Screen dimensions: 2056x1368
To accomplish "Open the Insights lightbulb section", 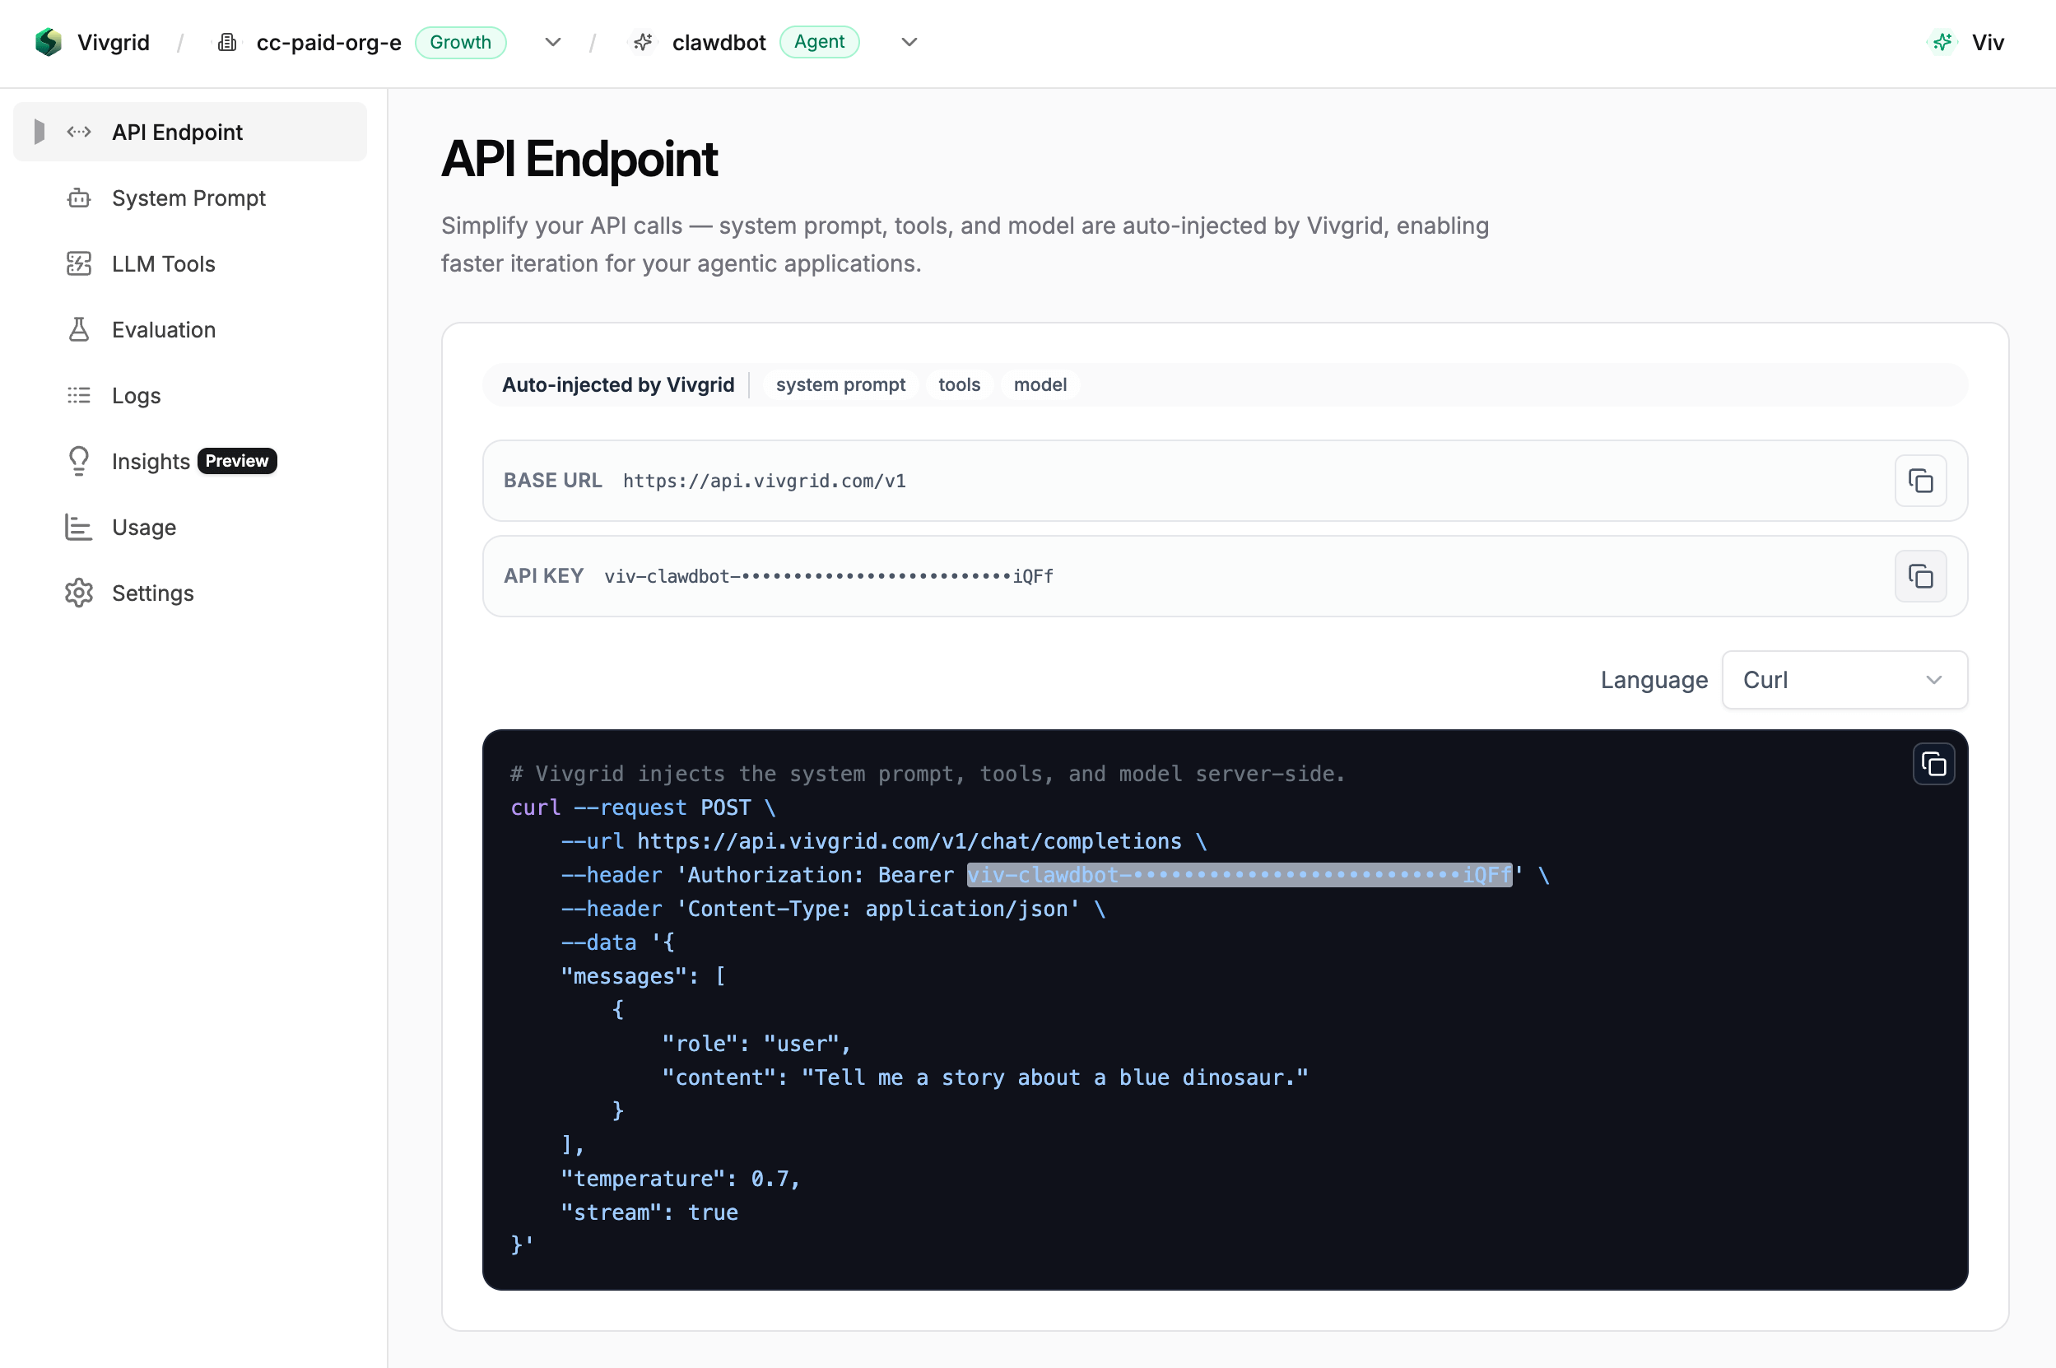I will click(x=78, y=461).
